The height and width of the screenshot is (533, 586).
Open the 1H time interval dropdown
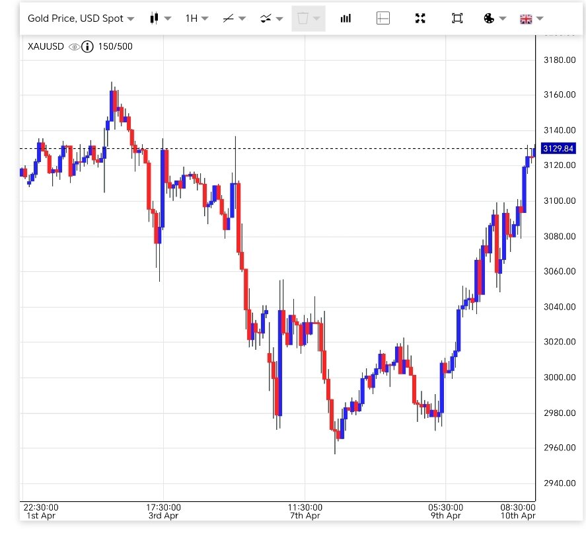[196, 19]
